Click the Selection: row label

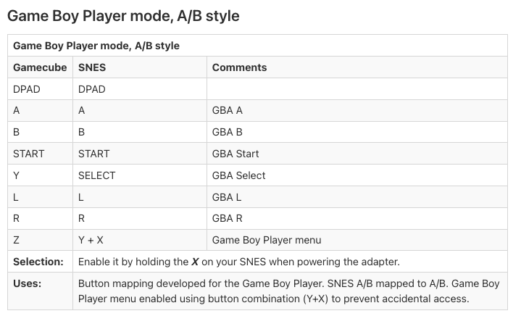click(38, 262)
